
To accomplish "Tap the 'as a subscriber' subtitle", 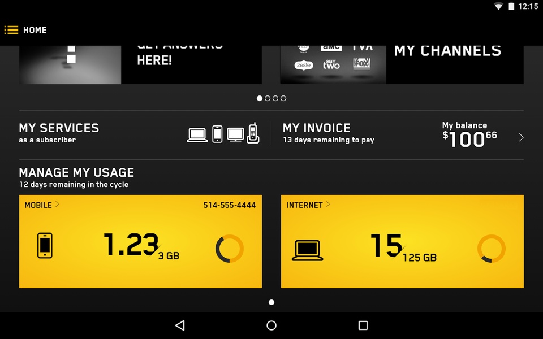I will (x=48, y=140).
